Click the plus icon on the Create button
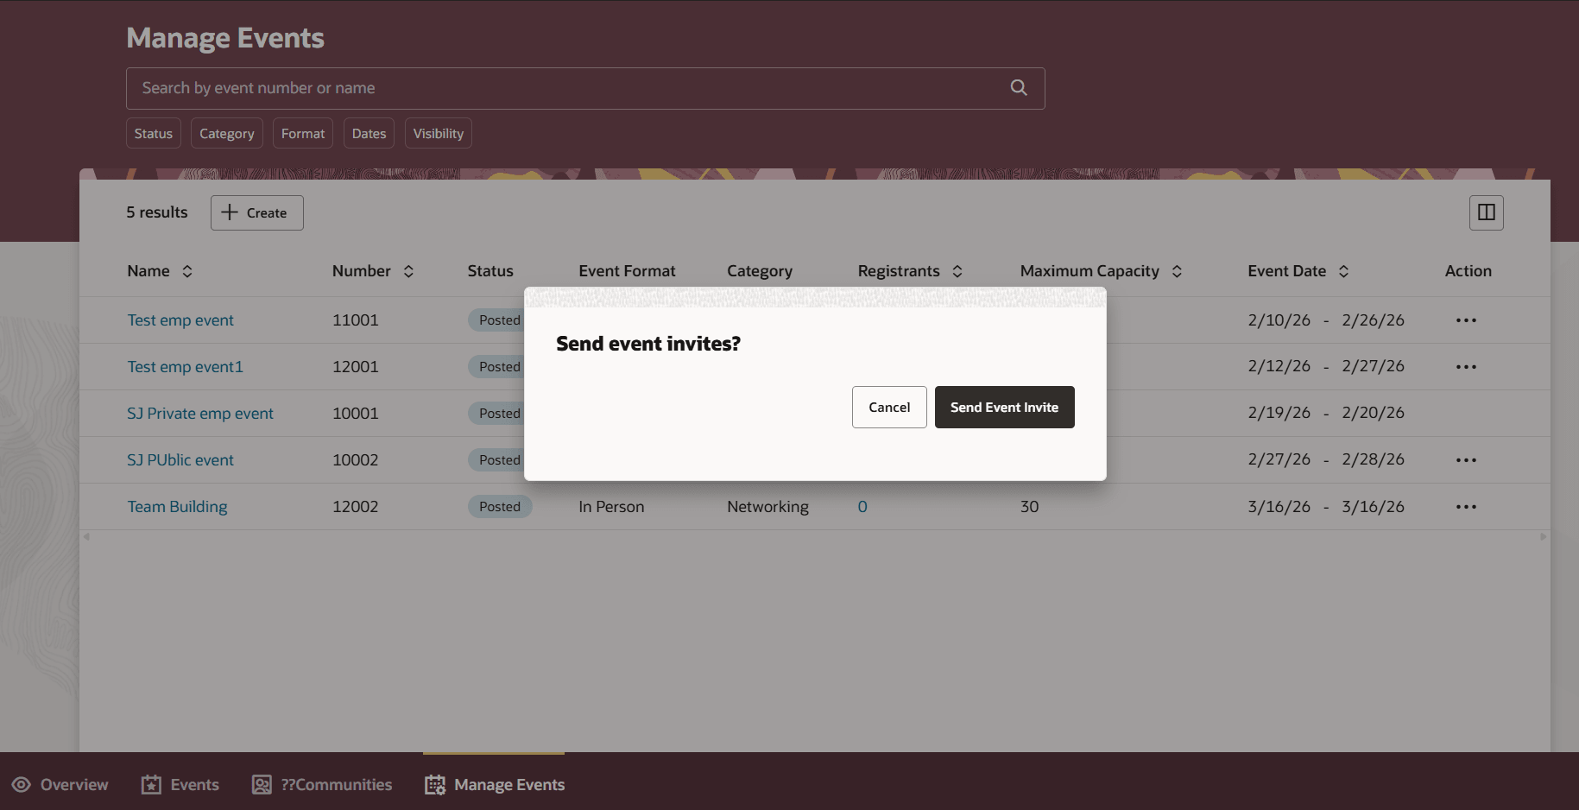The image size is (1579, 810). click(229, 212)
